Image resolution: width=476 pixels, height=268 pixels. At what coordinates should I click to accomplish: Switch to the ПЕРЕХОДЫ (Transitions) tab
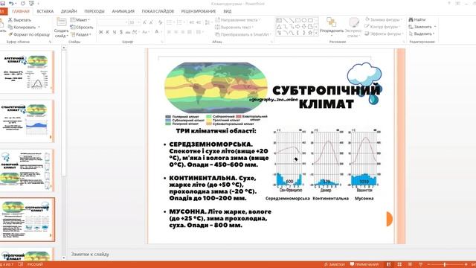point(94,11)
